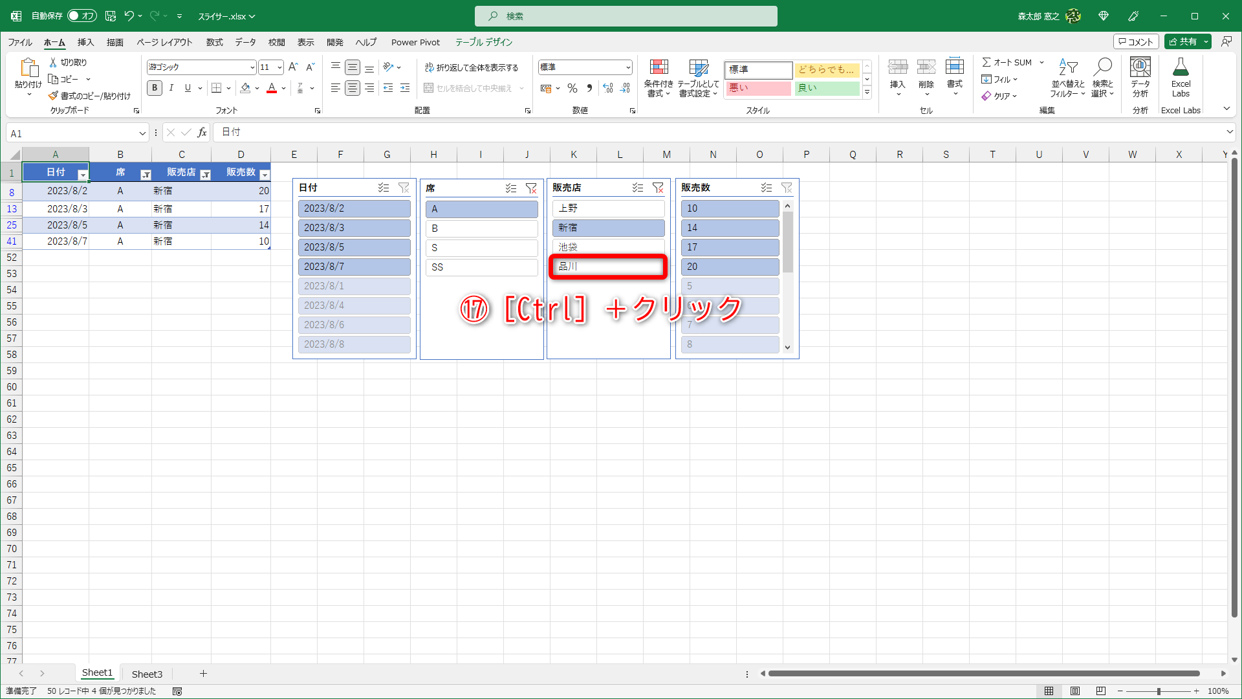Viewport: 1242px width, 699px height.
Task: Open the font size dropdown
Action: pos(279,67)
